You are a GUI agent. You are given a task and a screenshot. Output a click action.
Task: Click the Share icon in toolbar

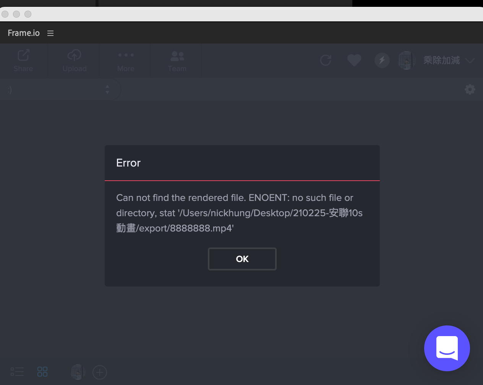coord(23,56)
